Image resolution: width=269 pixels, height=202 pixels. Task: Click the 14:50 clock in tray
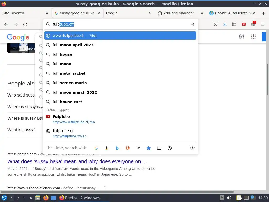[263, 198]
